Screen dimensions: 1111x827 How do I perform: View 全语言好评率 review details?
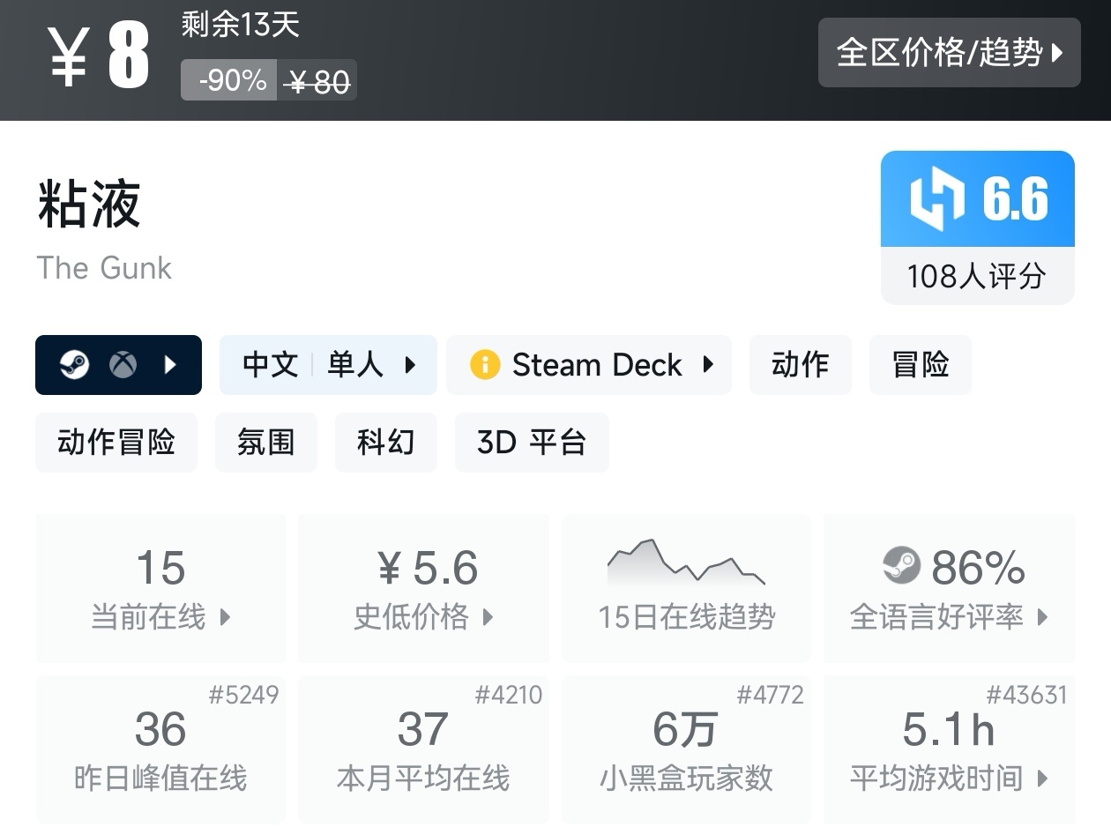coord(949,589)
